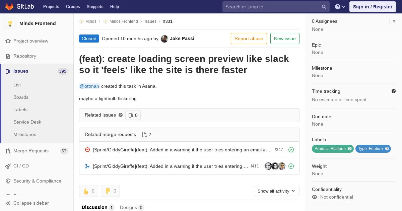Click the collapse sidebar double-chevron icon
The image size is (402, 211).
[x=8, y=203]
